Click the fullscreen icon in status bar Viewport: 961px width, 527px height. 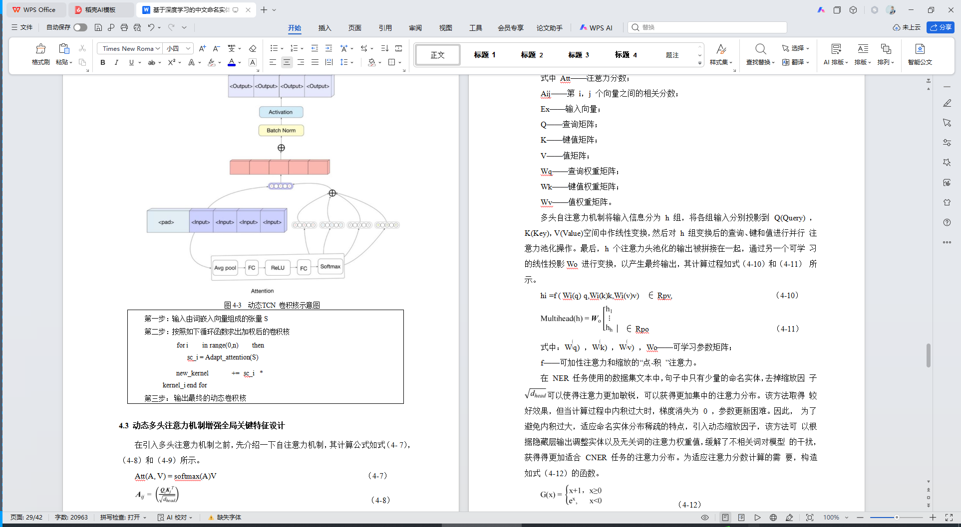949,518
